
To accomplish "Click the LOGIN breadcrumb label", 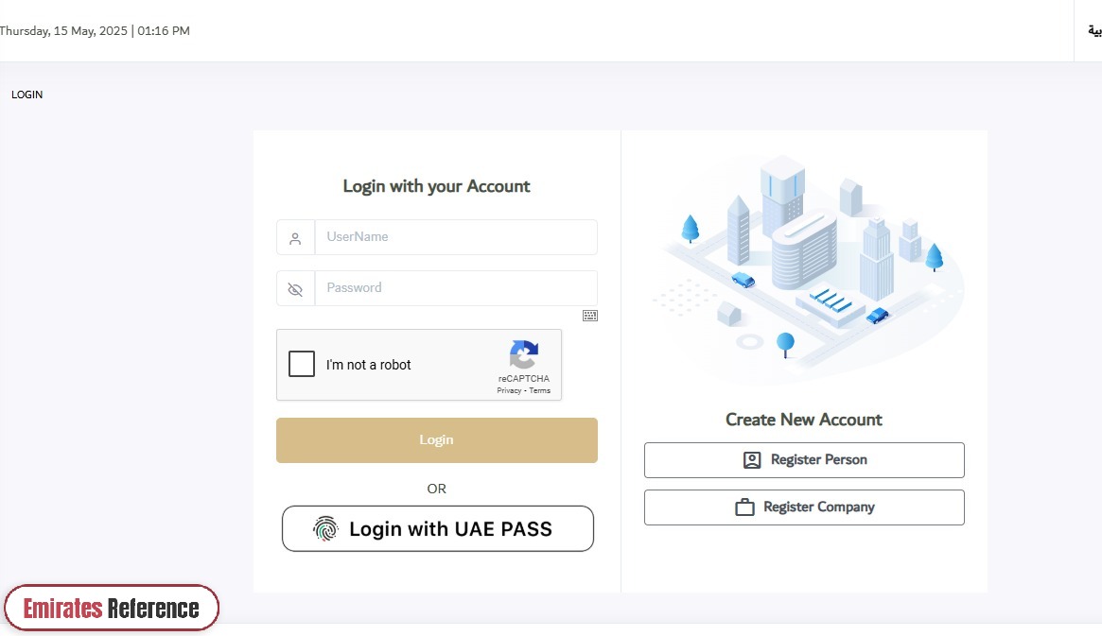I will (x=26, y=95).
